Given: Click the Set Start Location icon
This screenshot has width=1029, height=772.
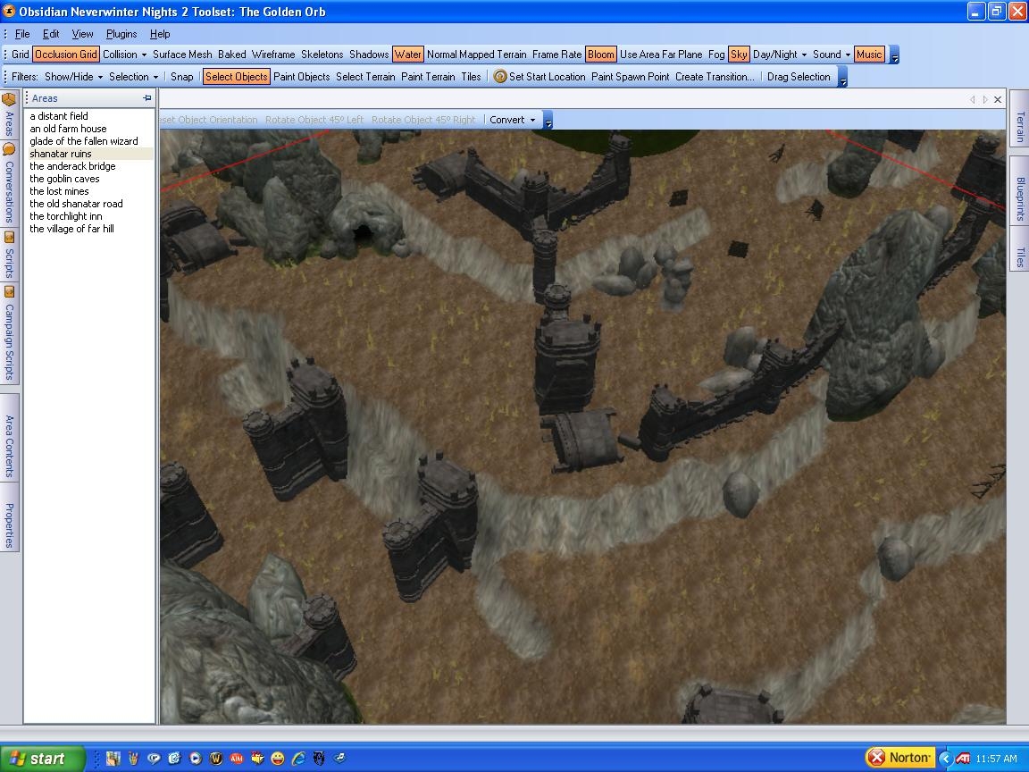Looking at the screenshot, I should click(x=500, y=77).
